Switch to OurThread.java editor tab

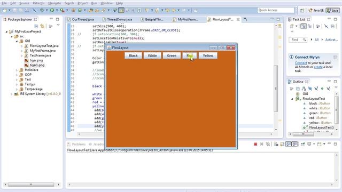(x=81, y=19)
